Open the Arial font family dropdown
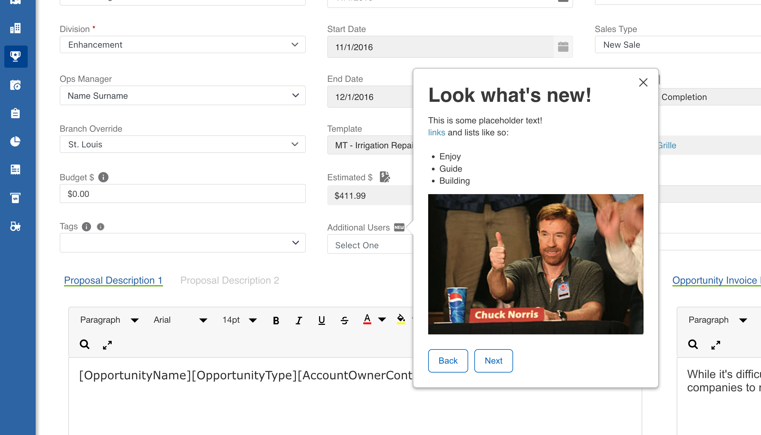Screen dimensions: 761x435 point(181,320)
